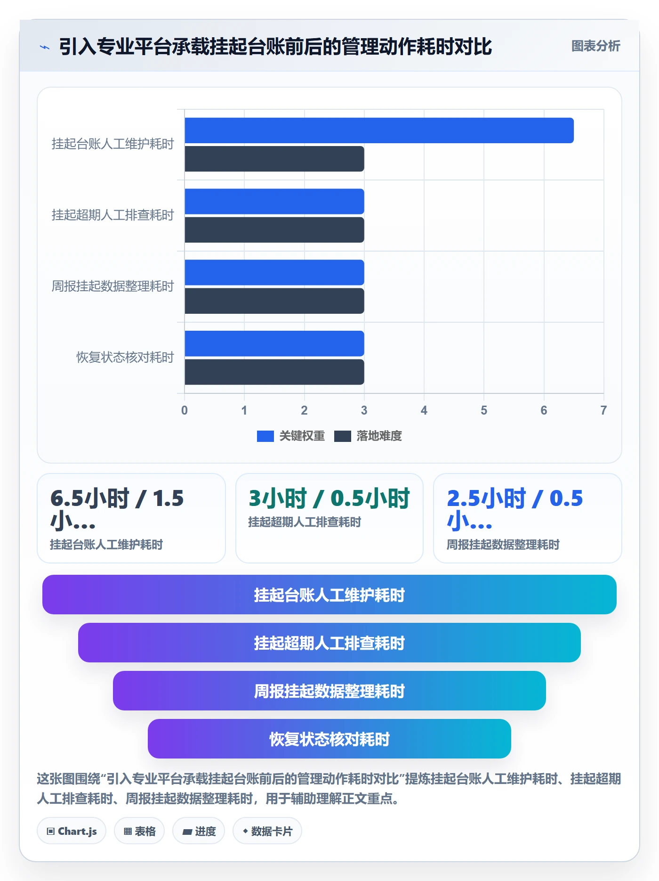Click the diamond icon in 数据卡片 chip
Viewport: 659px width, 881px height.
(x=245, y=831)
